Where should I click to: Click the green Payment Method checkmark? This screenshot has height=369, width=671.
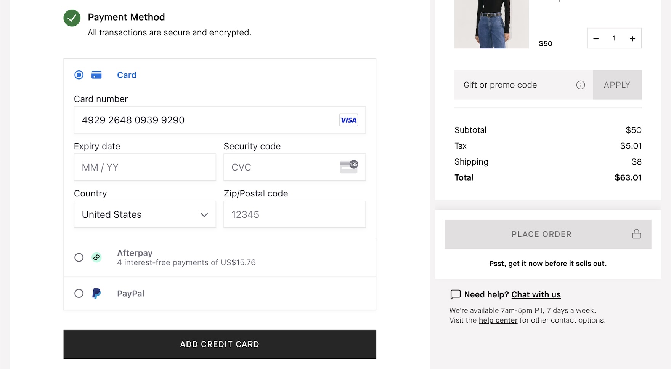[72, 18]
